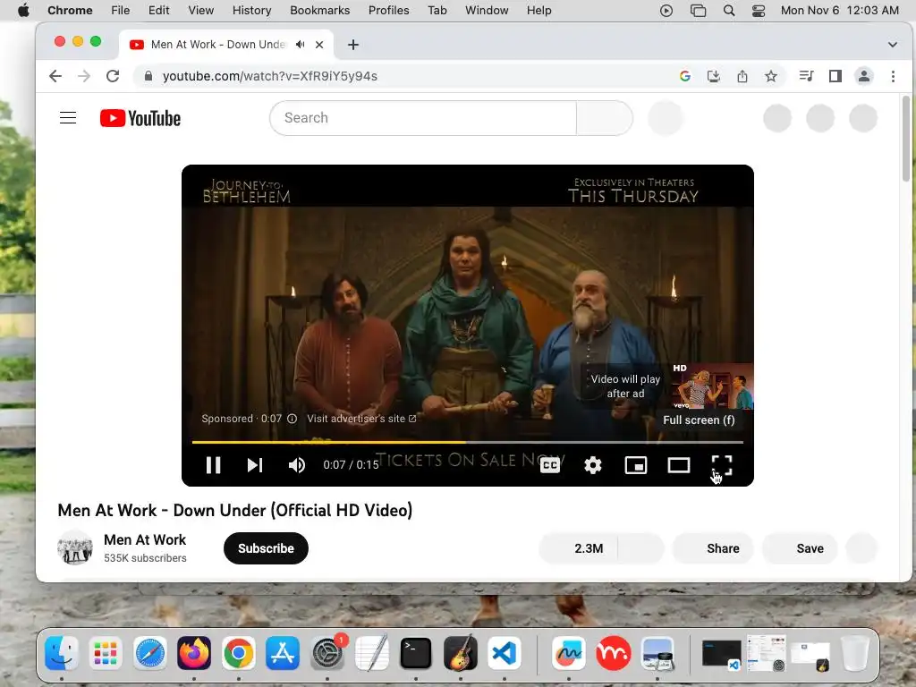Open the Edit menu
This screenshot has height=687, width=916.
click(x=158, y=11)
